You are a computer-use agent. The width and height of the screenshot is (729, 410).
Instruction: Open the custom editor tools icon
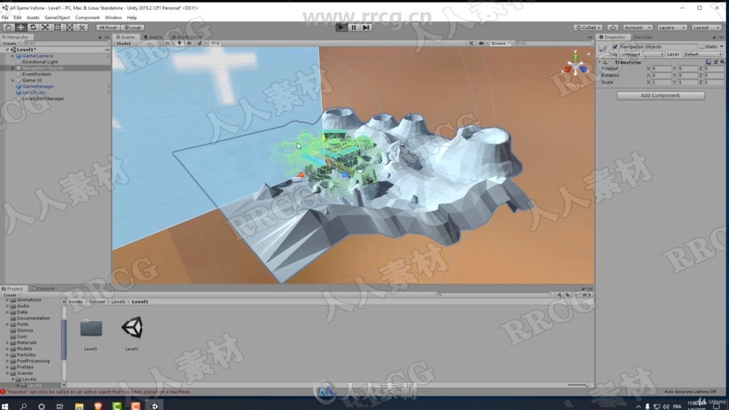82,27
